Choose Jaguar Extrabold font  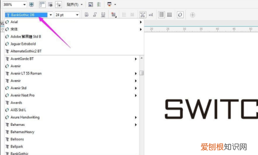pyautogui.click(x=23, y=44)
